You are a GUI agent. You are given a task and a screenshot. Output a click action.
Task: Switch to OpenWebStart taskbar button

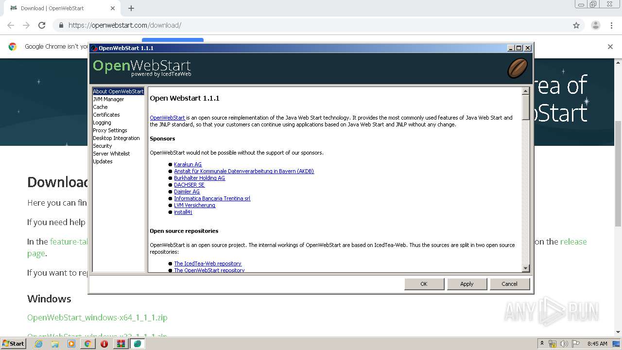coord(138,344)
